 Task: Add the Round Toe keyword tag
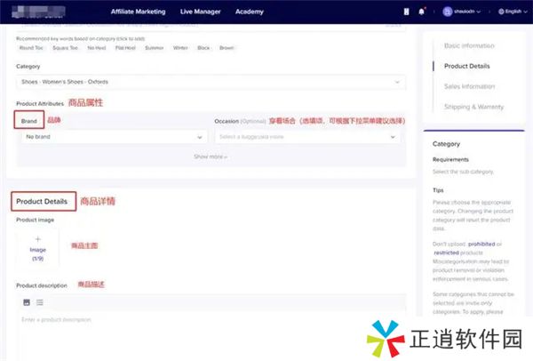pos(32,47)
